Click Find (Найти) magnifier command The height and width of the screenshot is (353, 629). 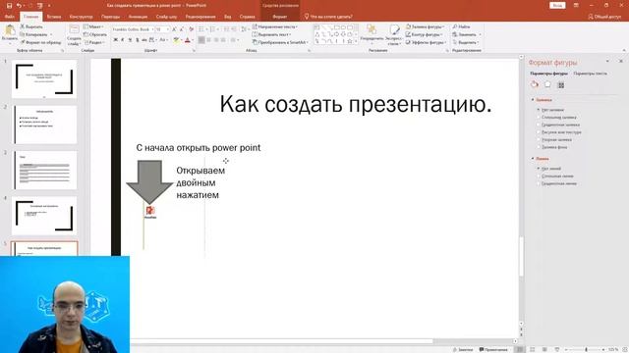pos(462,26)
